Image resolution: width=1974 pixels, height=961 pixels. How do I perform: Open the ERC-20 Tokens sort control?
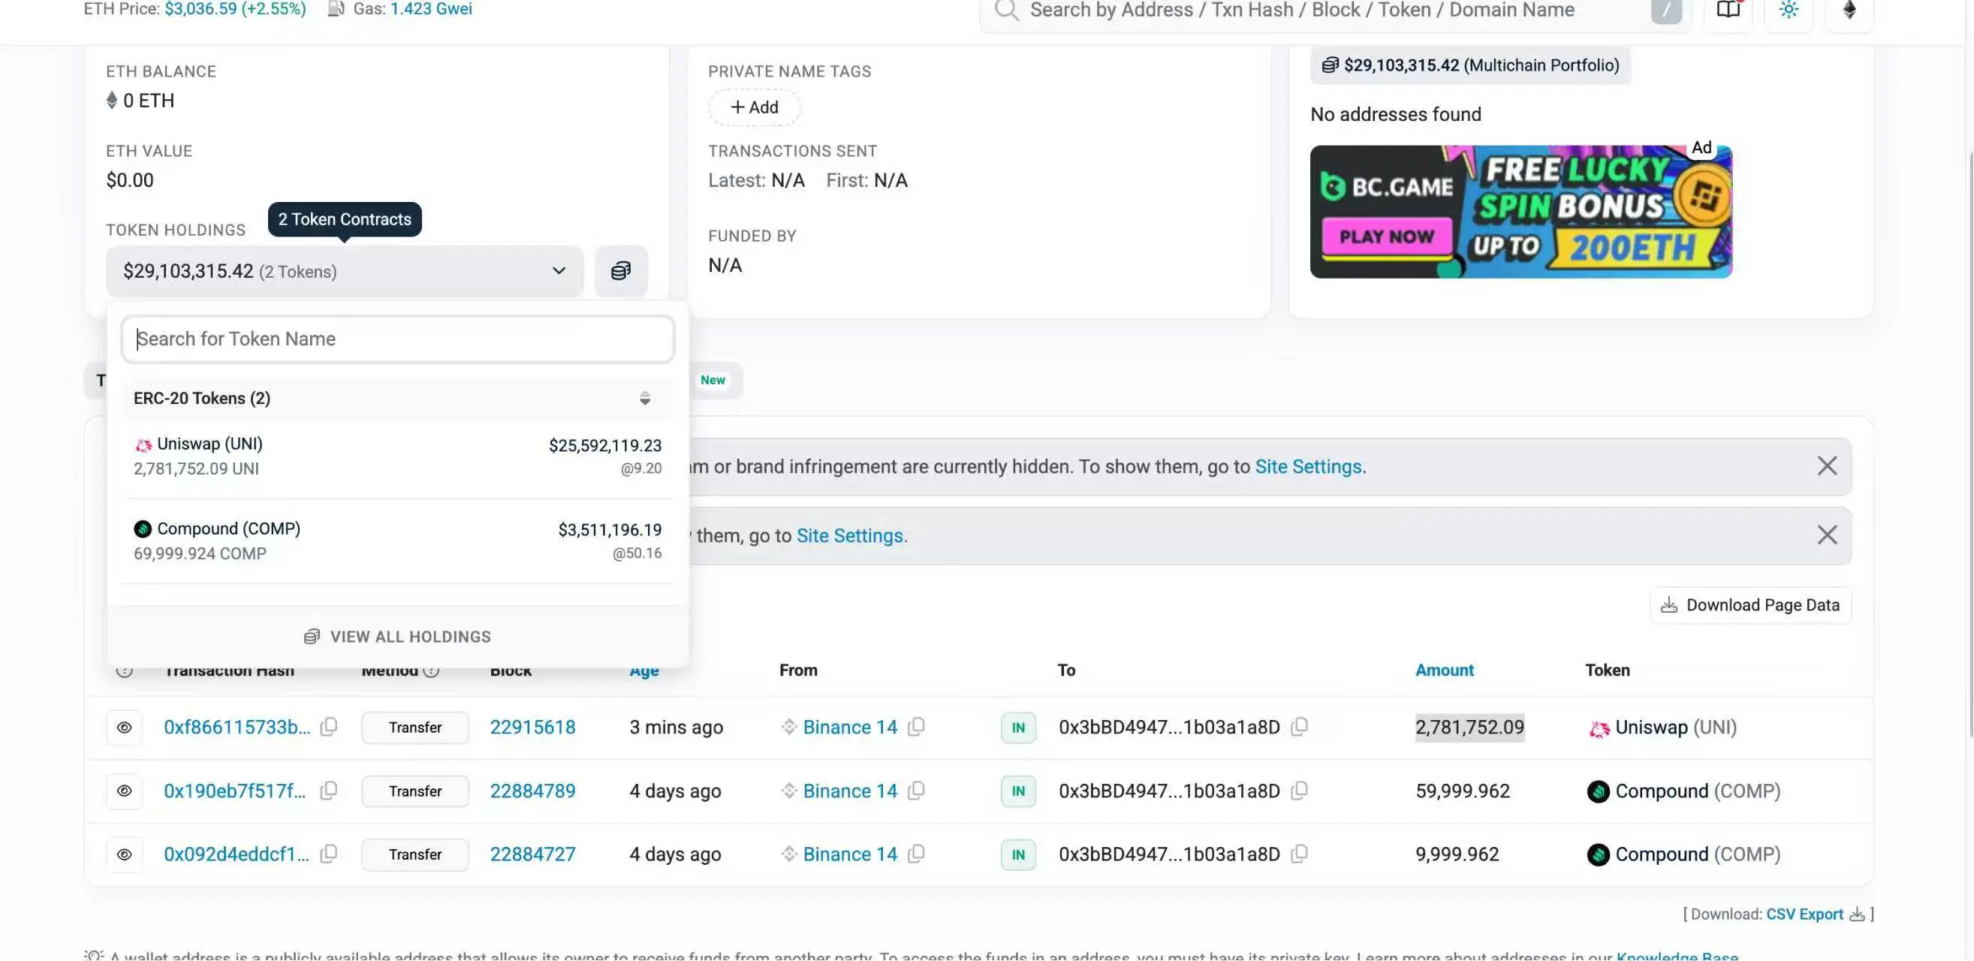[644, 399]
